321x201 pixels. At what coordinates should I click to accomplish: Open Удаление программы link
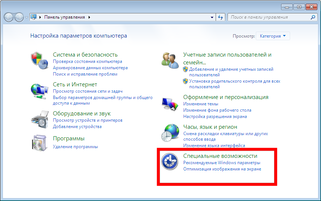75,147
